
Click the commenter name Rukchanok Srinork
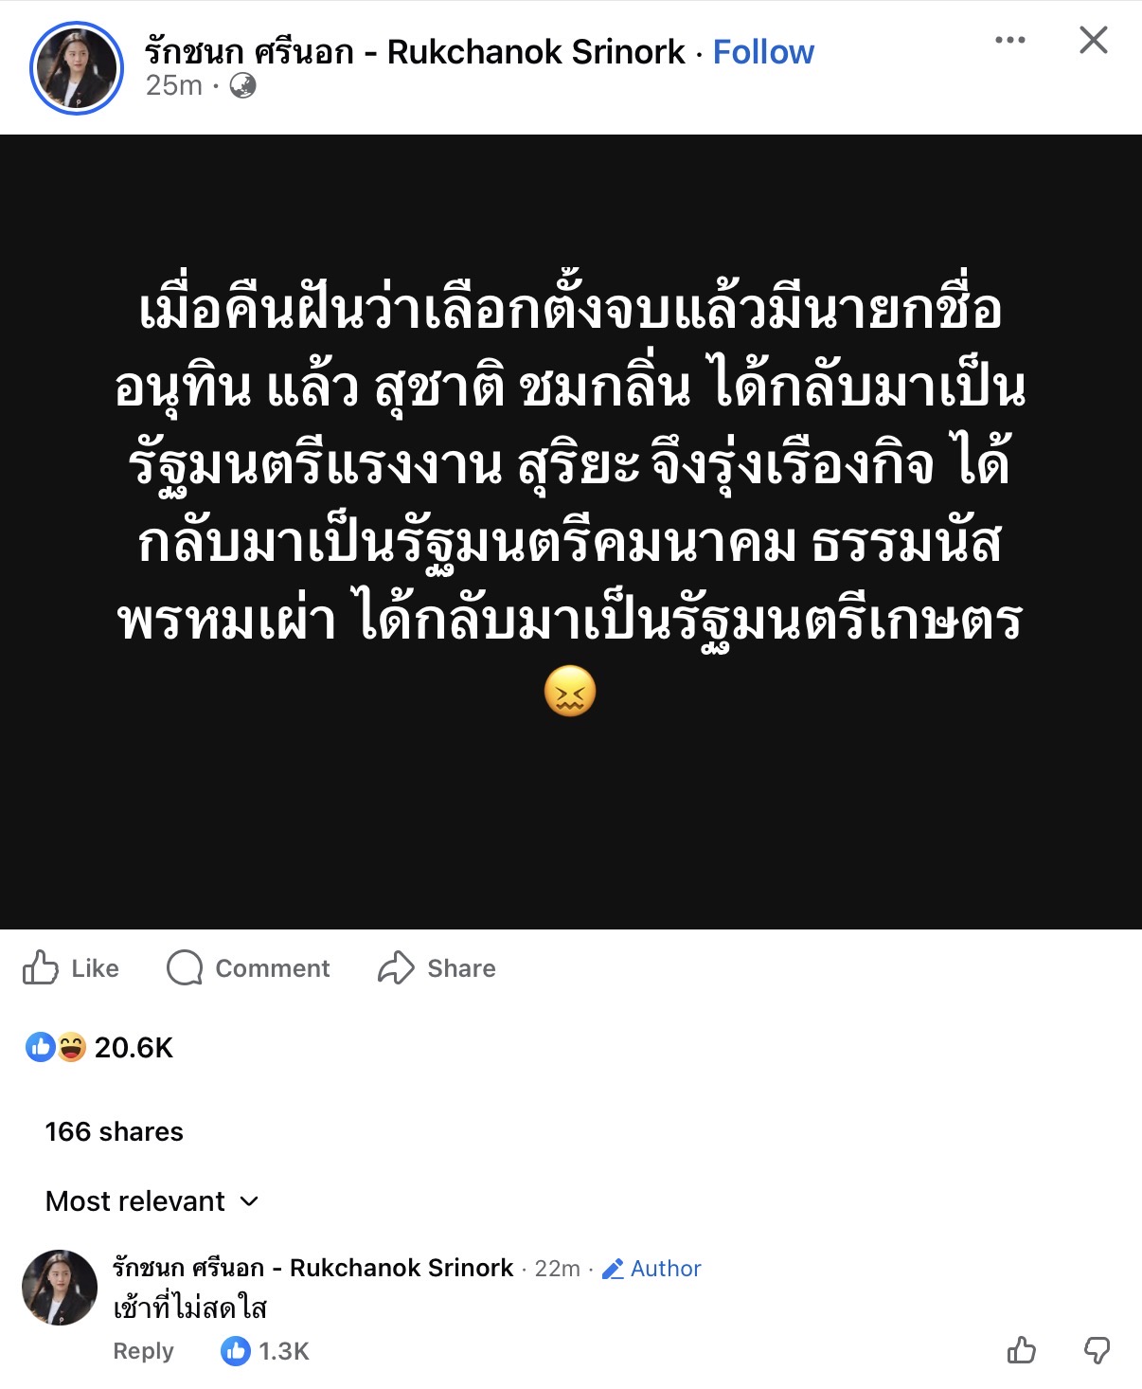click(x=312, y=1268)
